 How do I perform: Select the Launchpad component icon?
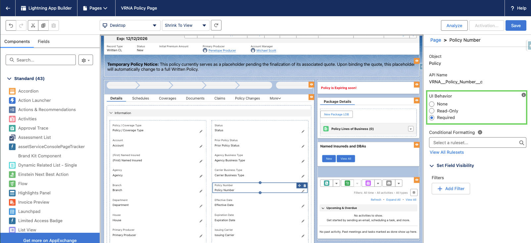click(x=12, y=212)
